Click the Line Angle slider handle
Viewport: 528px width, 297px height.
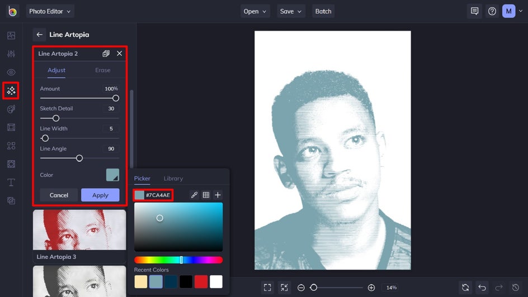[x=79, y=158]
